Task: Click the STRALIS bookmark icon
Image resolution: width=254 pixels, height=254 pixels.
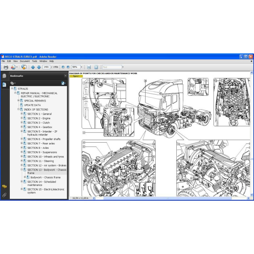Action: pos(15,89)
